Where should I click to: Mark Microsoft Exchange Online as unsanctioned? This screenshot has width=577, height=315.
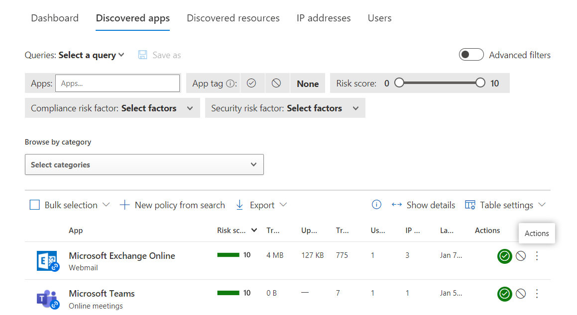point(521,256)
